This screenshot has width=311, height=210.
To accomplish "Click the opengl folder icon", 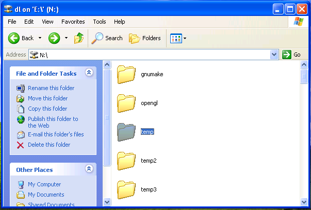I will pyautogui.click(x=126, y=103).
